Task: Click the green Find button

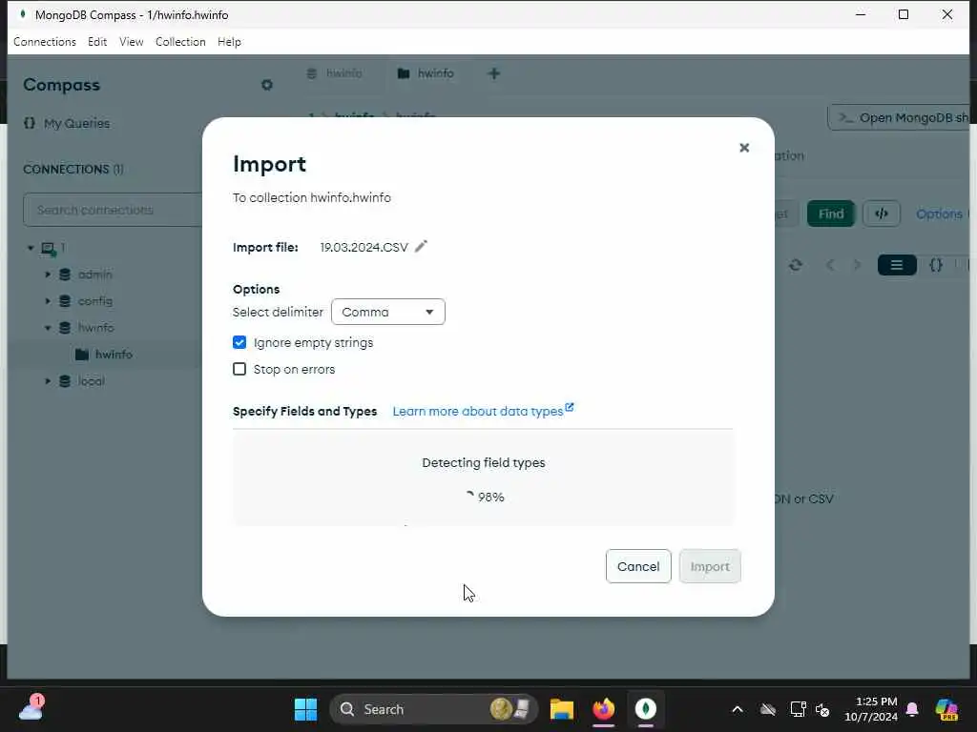Action: pos(831,214)
